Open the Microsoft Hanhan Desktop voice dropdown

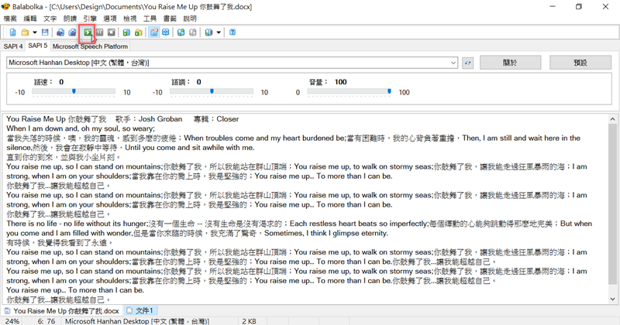[232, 63]
